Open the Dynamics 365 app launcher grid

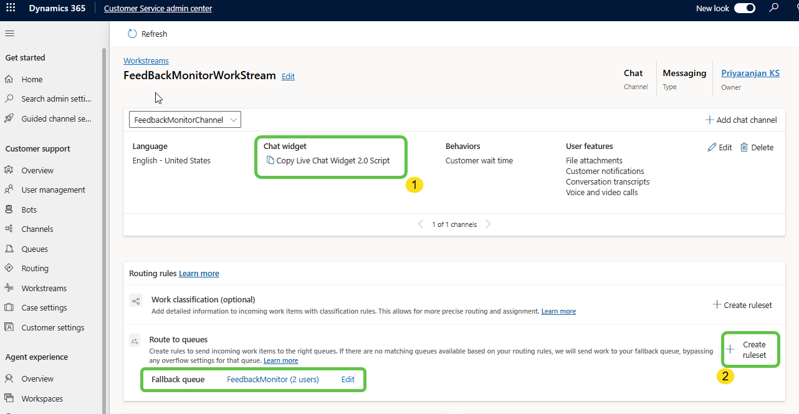click(11, 8)
